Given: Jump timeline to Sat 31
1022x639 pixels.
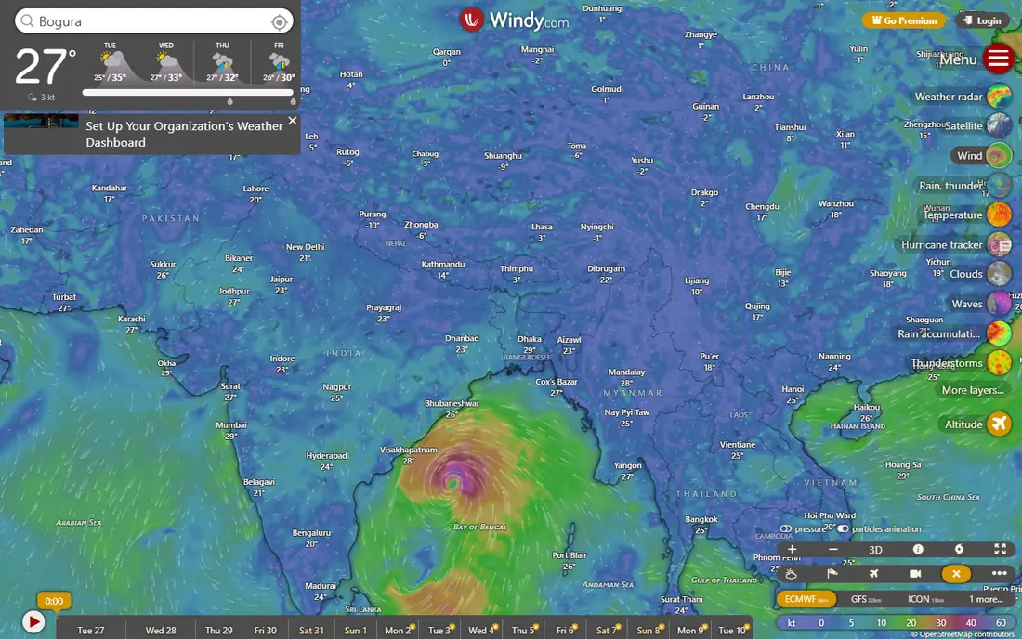Looking at the screenshot, I should point(311,631).
